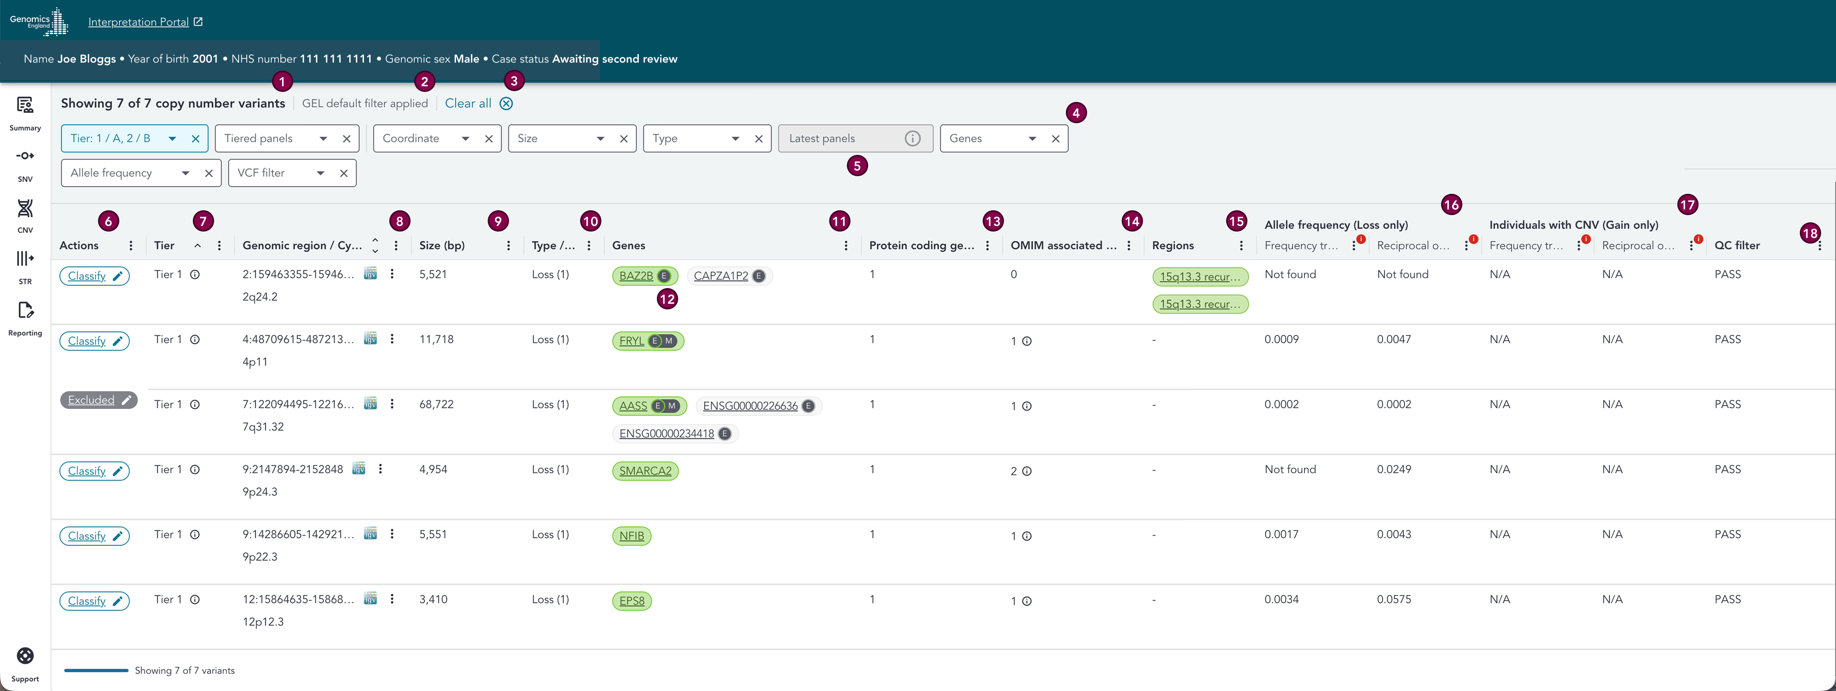Show OMIM info icon in SMARCA2 row
The width and height of the screenshot is (1836, 691).
pyautogui.click(x=1027, y=471)
